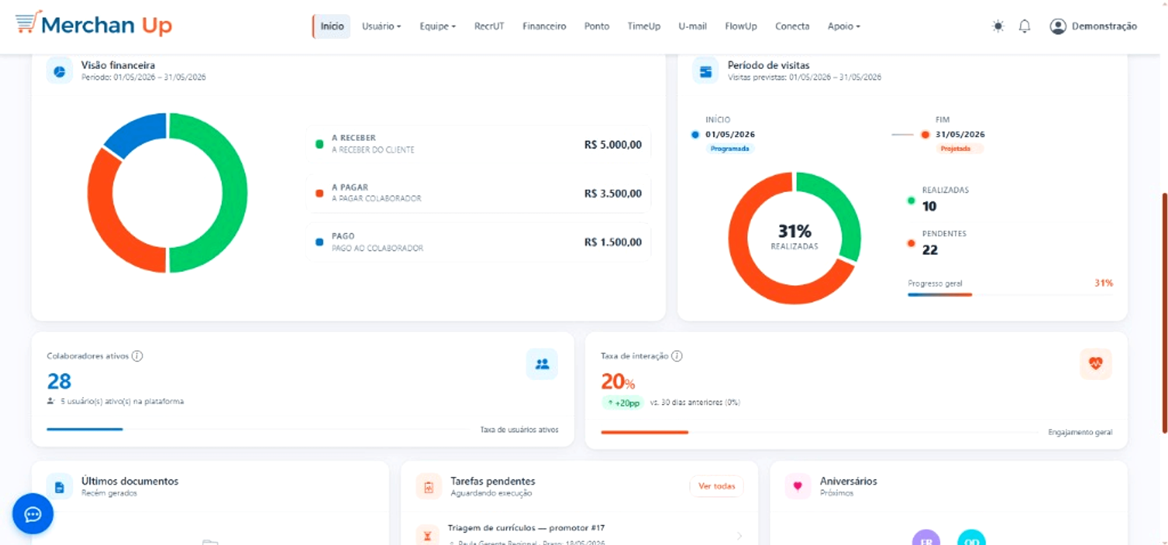The image size is (1168, 545).
Task: Click the 28 colaboradores ativos value
Action: tap(59, 381)
